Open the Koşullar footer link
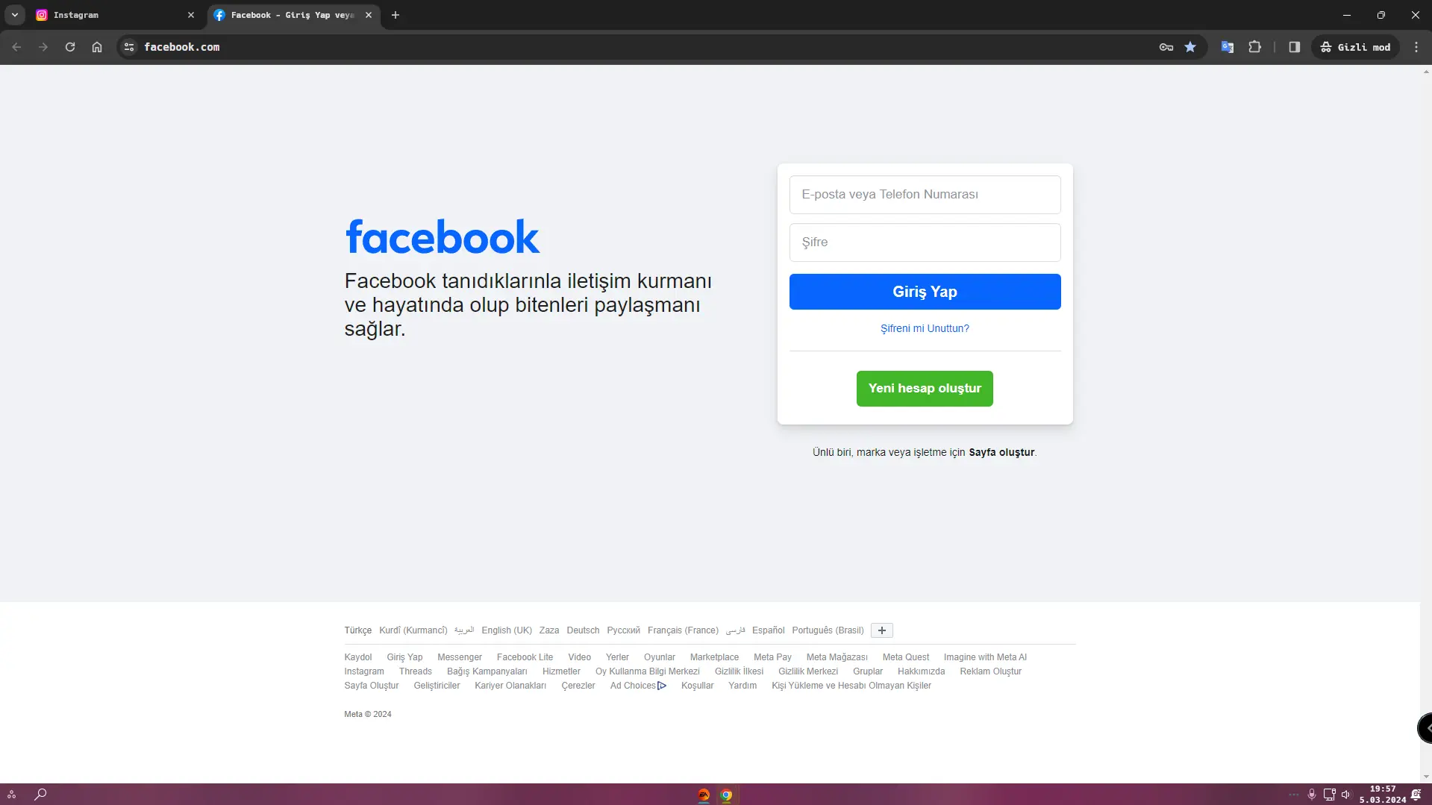The image size is (1432, 805). (697, 686)
